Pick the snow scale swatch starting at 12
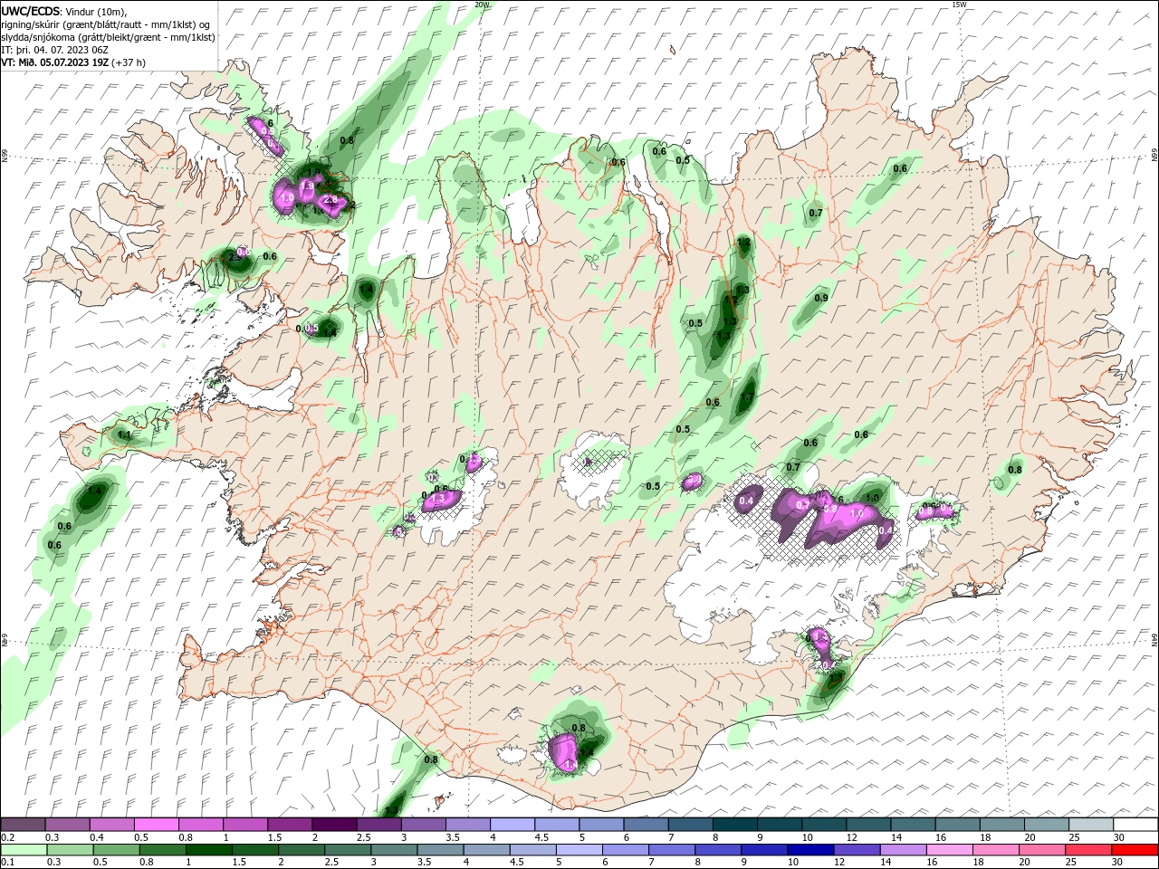Screen dimensions: 1159x869 [x=868, y=824]
